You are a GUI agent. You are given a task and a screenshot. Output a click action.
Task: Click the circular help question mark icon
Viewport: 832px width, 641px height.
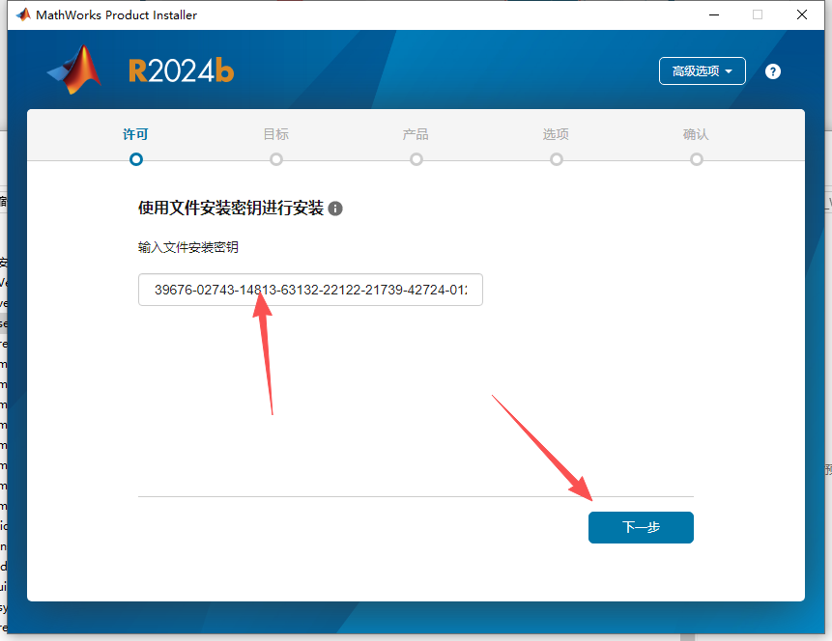tap(772, 70)
